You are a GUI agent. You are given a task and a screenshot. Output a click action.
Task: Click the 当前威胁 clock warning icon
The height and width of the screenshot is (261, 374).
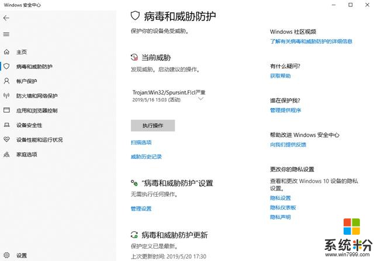(134, 57)
